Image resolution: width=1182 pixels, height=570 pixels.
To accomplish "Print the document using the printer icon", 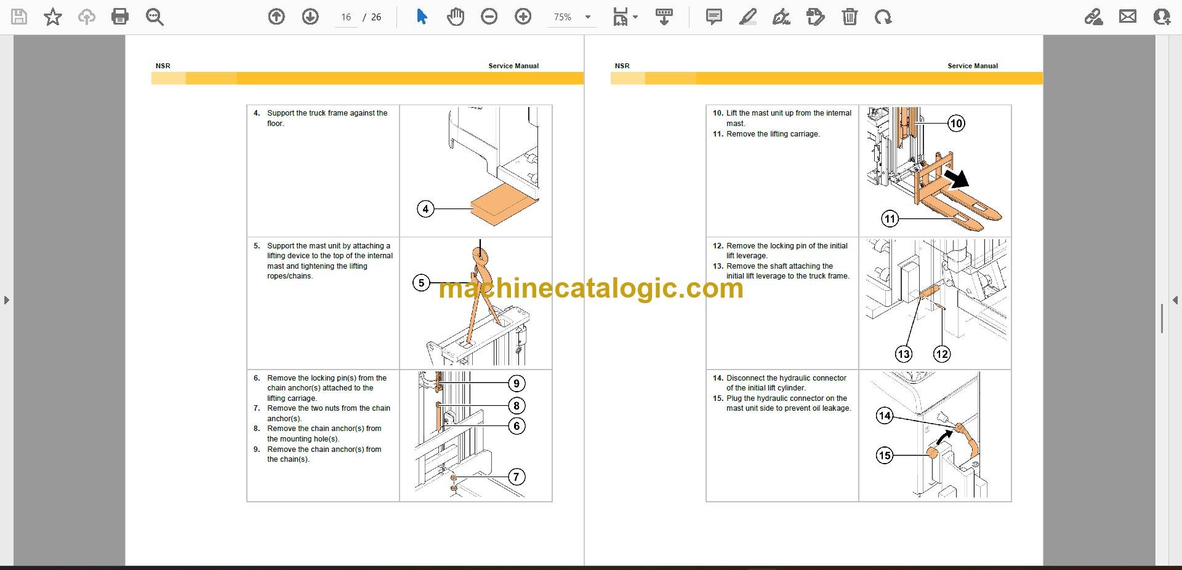I will click(120, 17).
